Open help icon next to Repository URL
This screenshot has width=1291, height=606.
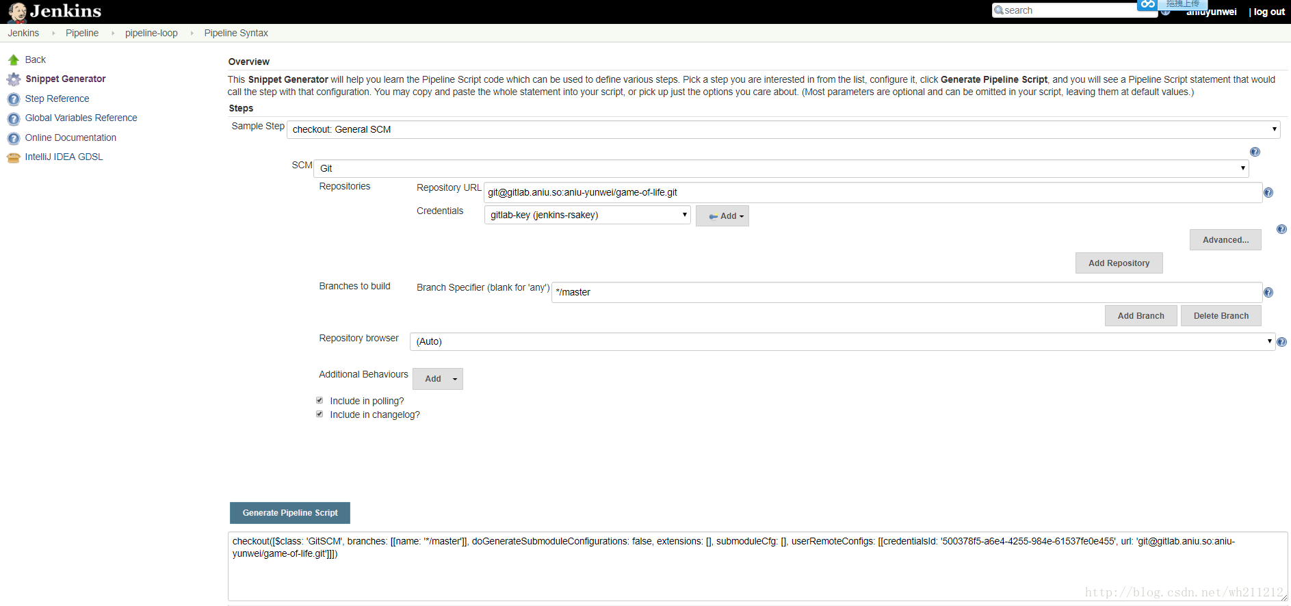(x=1268, y=193)
